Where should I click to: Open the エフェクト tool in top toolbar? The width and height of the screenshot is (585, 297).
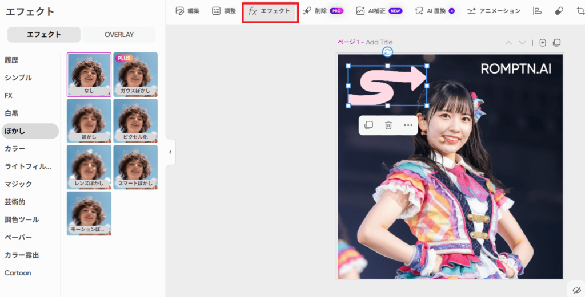pos(270,11)
